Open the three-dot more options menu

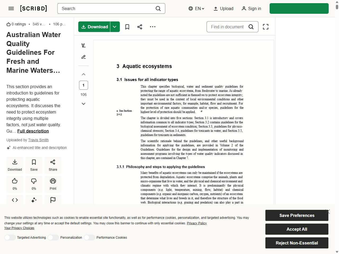pyautogui.click(x=153, y=27)
